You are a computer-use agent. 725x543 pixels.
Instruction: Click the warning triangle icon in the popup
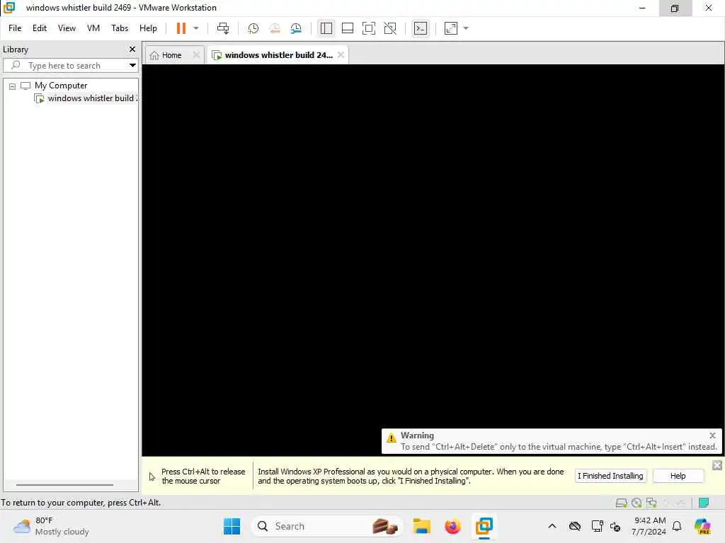click(x=391, y=437)
